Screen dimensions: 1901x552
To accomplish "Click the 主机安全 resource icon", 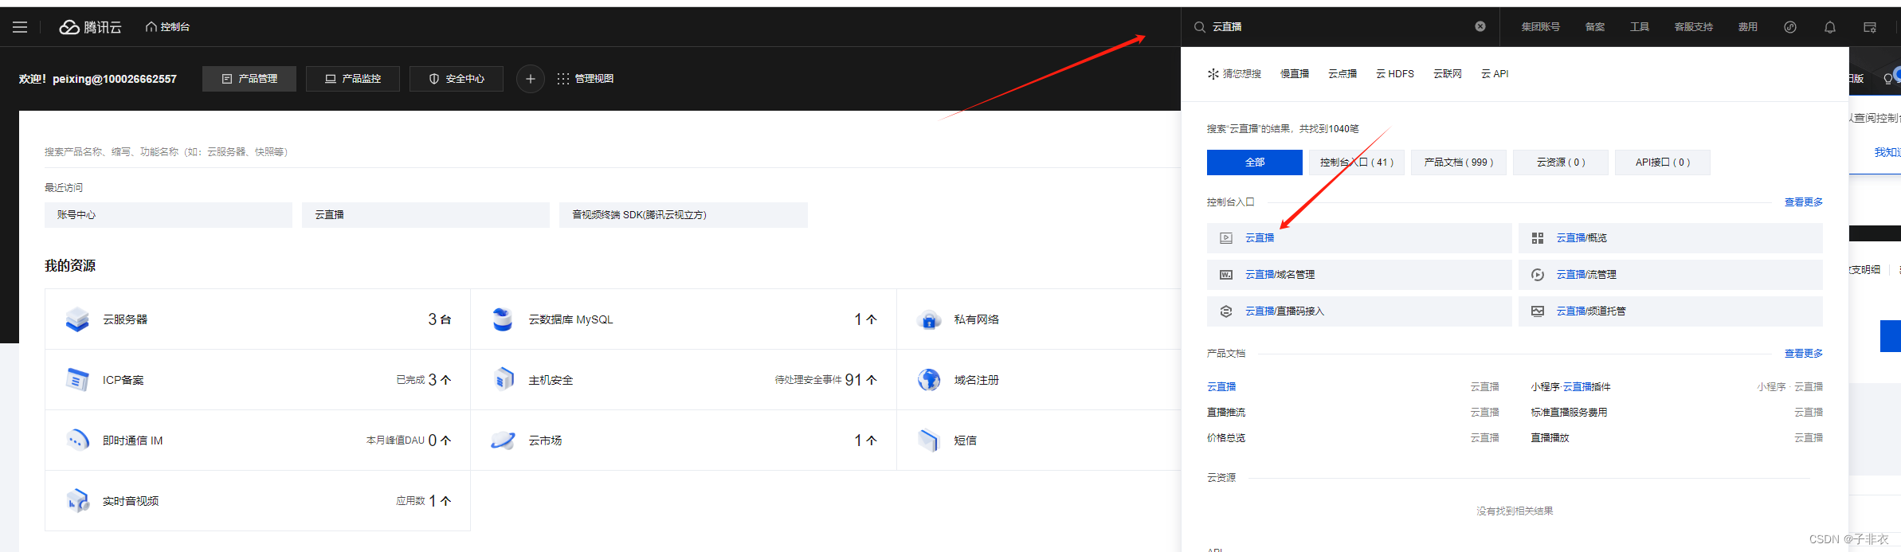I will pyautogui.click(x=503, y=380).
